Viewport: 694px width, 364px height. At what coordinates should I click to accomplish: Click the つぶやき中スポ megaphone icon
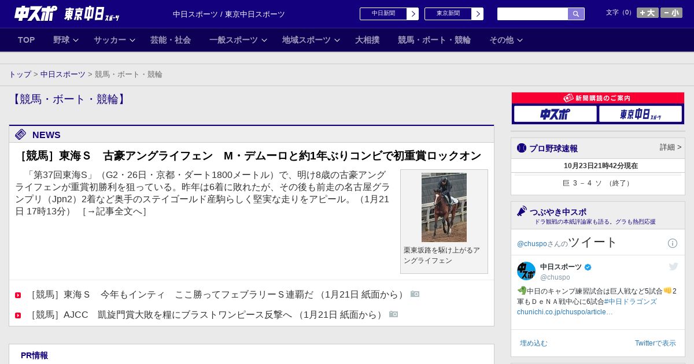pyautogui.click(x=522, y=211)
